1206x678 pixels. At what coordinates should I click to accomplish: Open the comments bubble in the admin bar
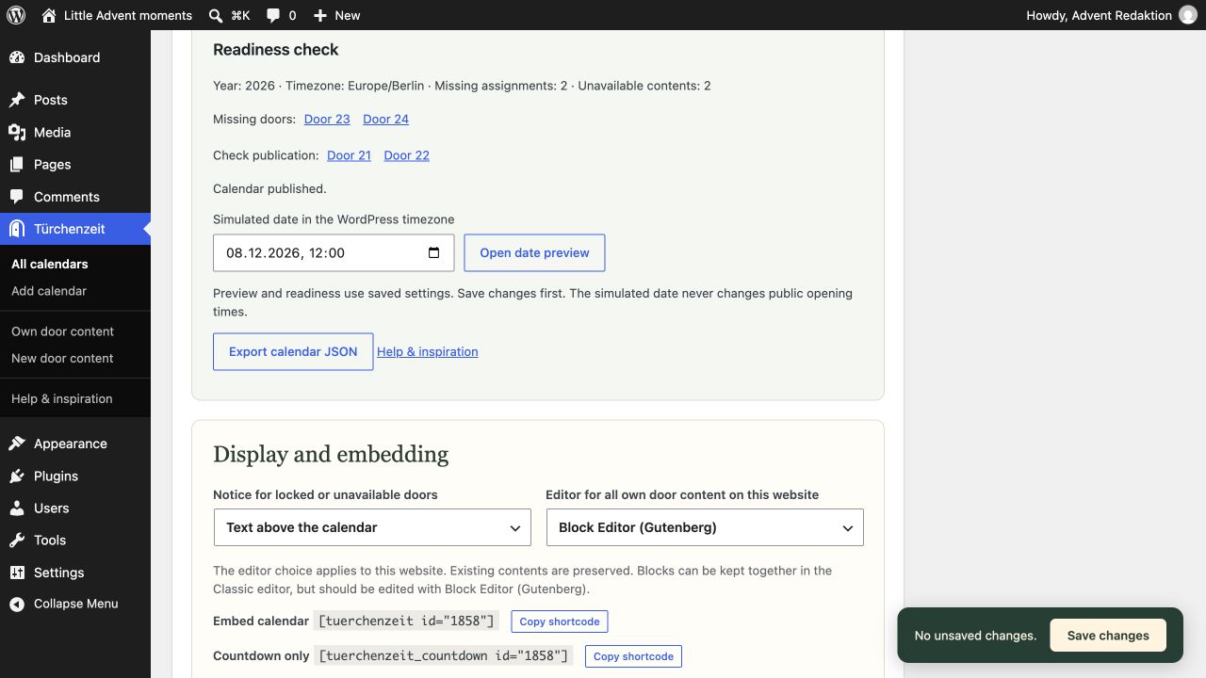click(273, 15)
